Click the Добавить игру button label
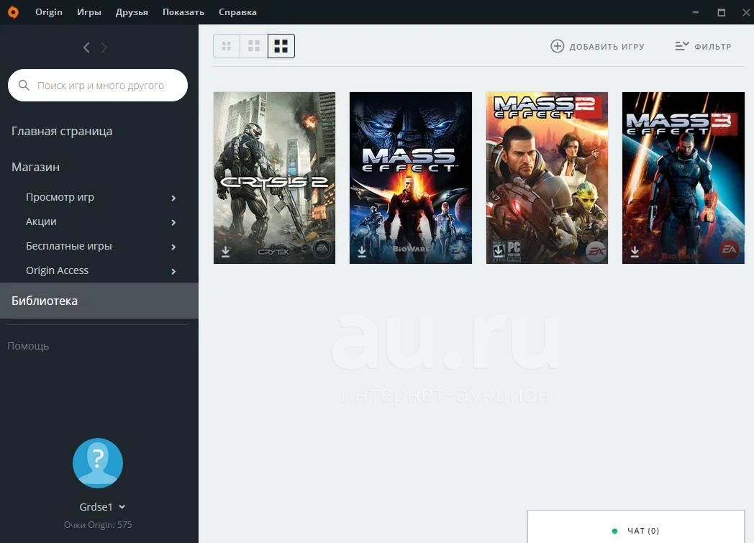754x543 pixels. (x=607, y=47)
